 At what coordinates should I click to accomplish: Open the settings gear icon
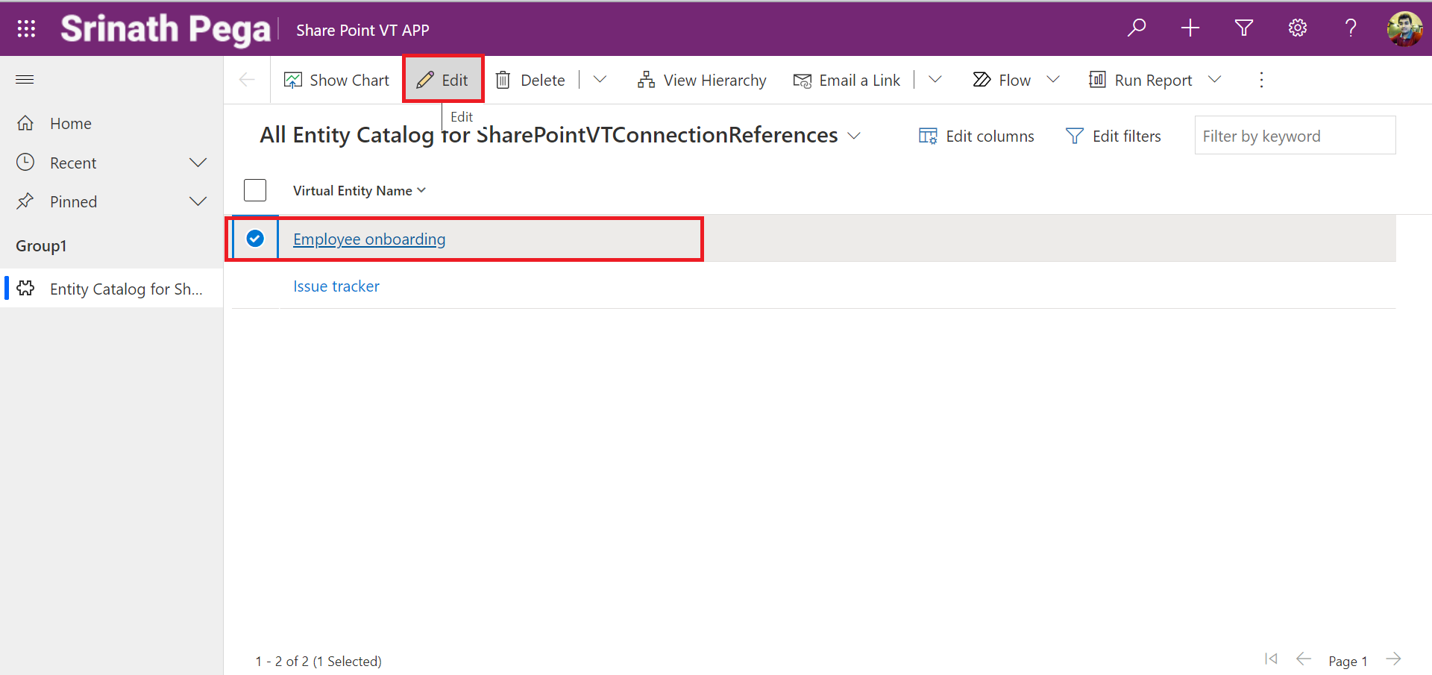click(x=1297, y=28)
